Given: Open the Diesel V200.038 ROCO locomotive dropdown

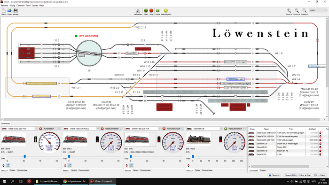Looking at the screenshot, I should tap(81, 129).
